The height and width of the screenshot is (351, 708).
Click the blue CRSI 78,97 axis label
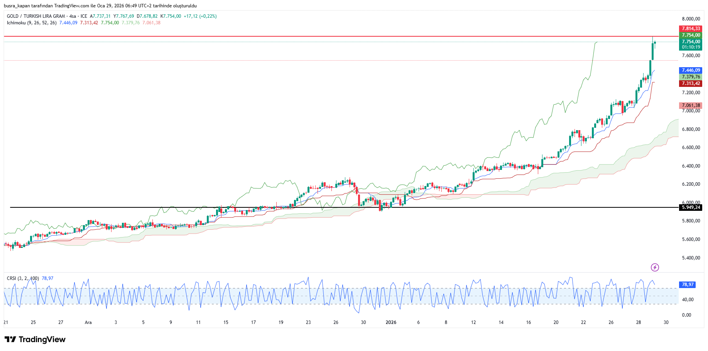pyautogui.click(x=687, y=285)
